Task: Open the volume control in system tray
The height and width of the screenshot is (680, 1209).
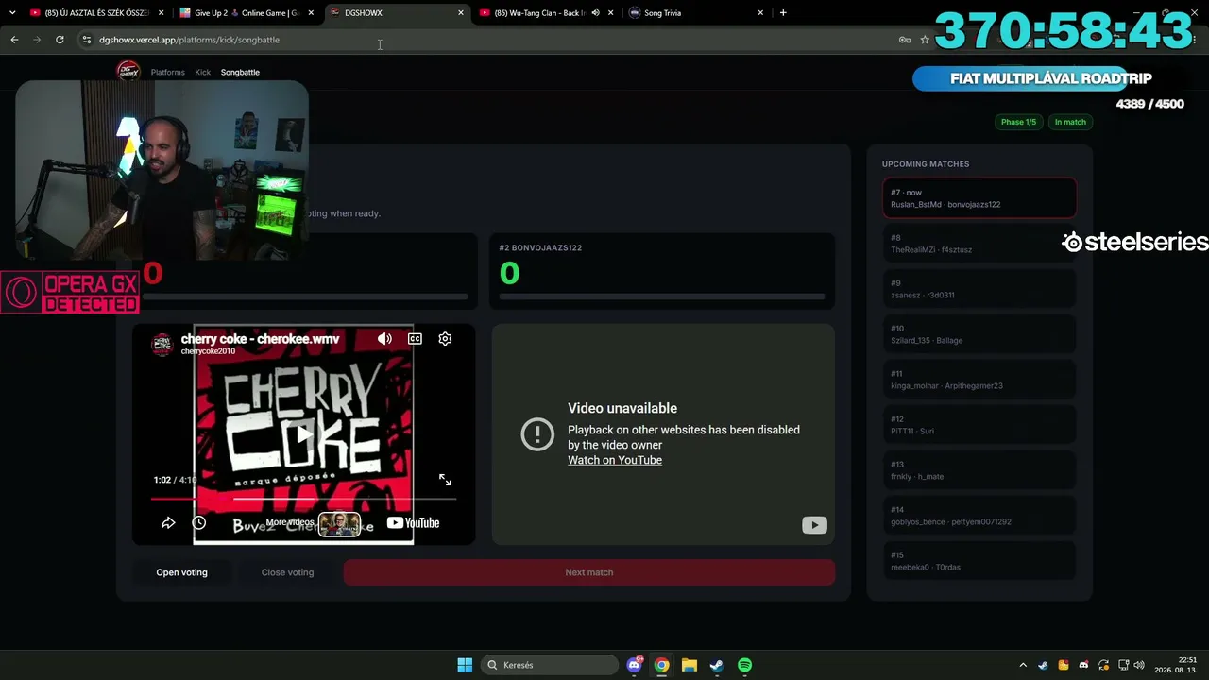Action: (x=1139, y=665)
